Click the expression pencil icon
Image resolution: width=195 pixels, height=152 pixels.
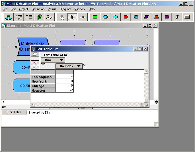[x=49, y=17]
